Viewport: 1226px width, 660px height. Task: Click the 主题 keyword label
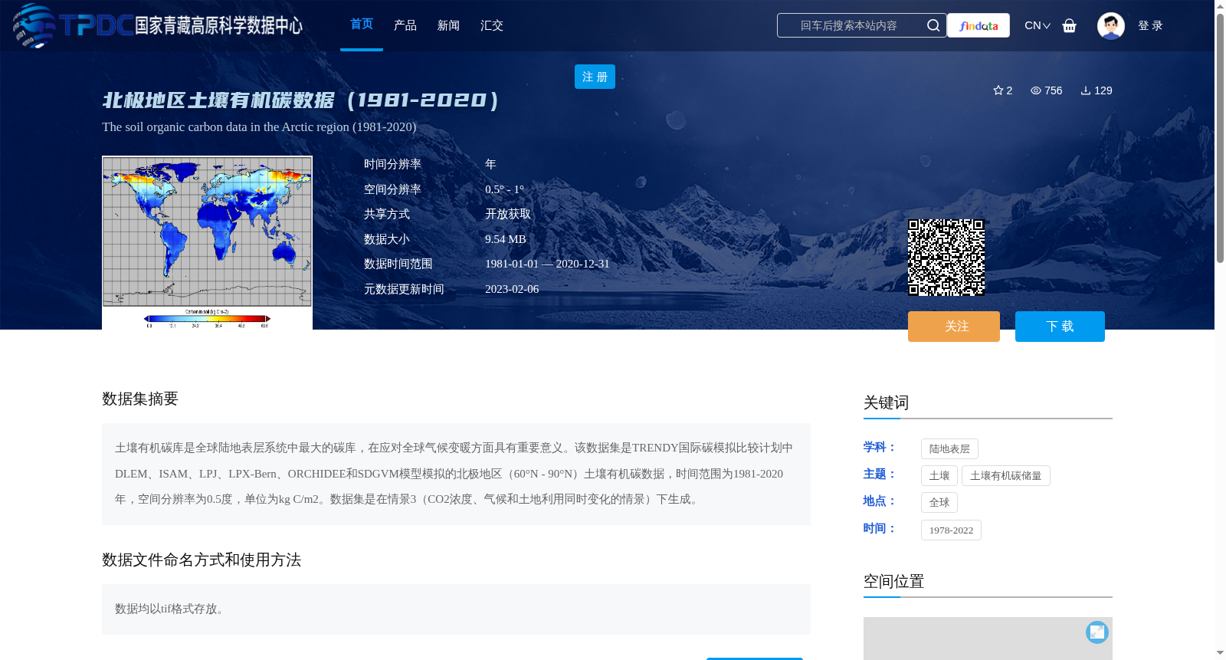point(879,474)
